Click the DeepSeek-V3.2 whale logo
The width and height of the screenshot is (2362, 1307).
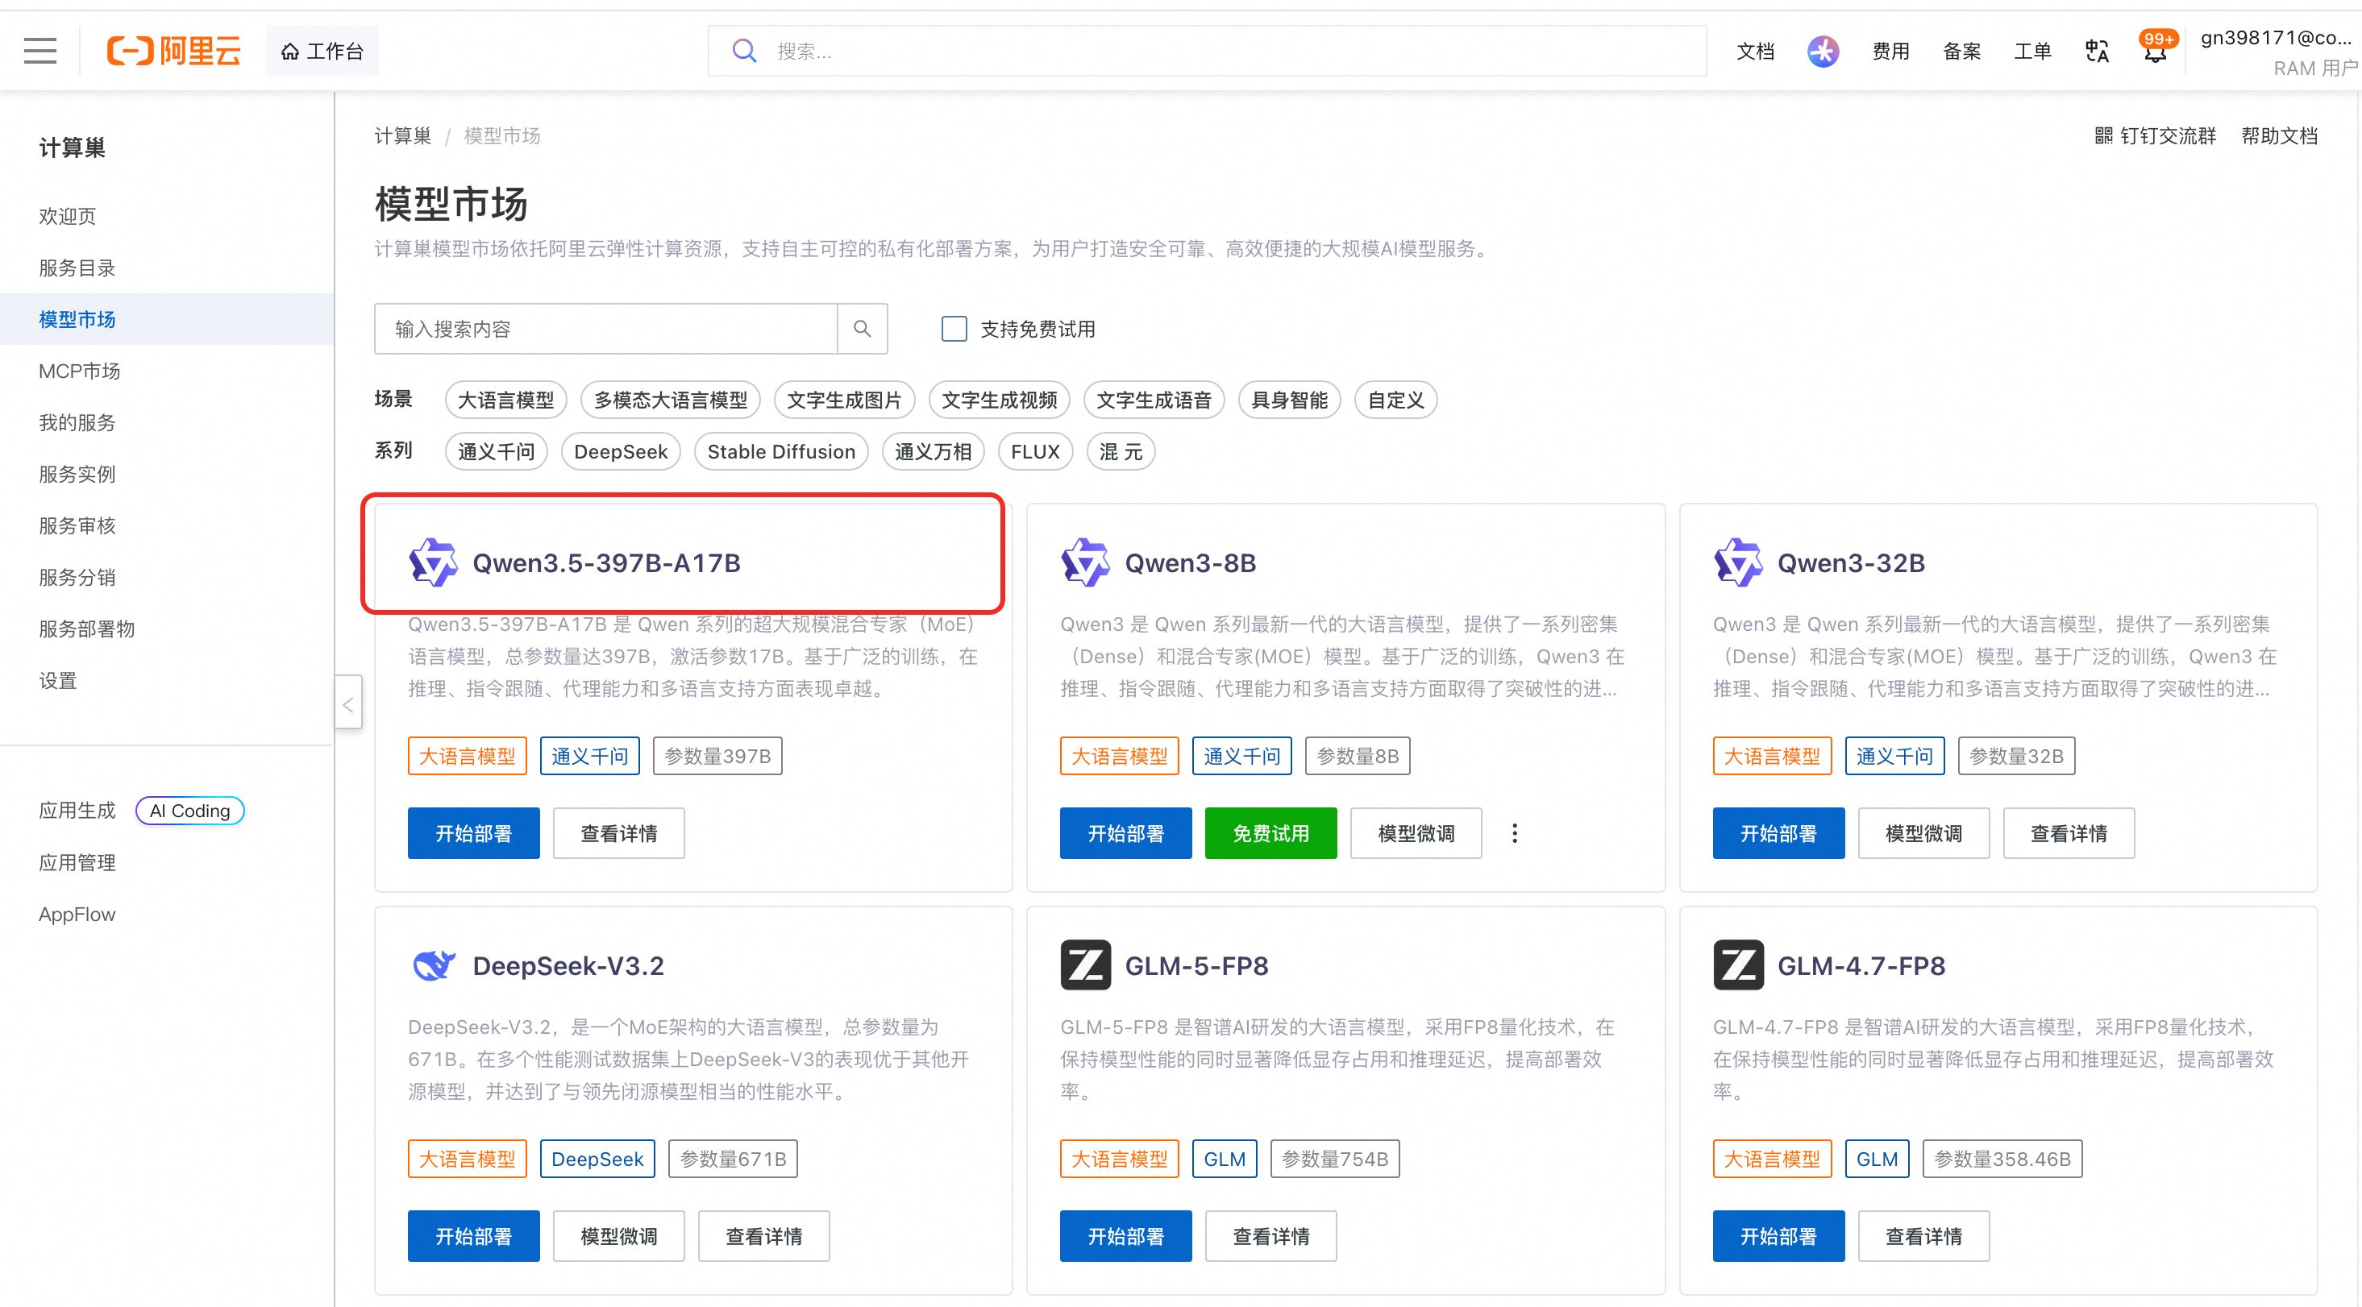[x=433, y=965]
